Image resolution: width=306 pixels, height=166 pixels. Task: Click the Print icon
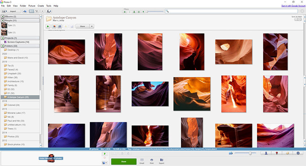[152, 161]
